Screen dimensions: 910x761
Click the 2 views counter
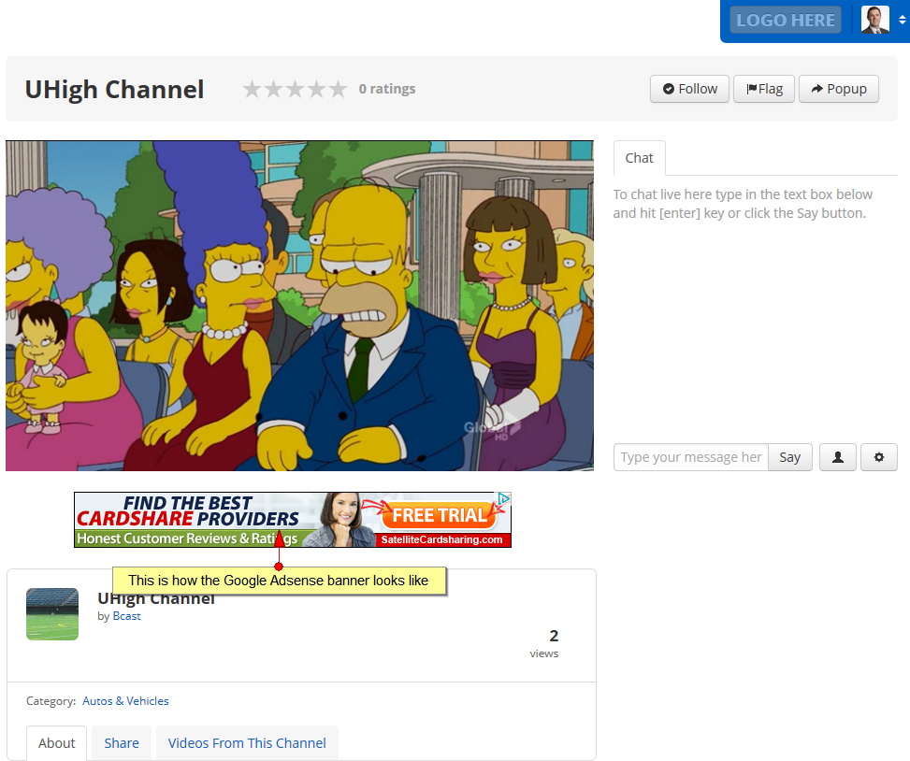(x=544, y=644)
